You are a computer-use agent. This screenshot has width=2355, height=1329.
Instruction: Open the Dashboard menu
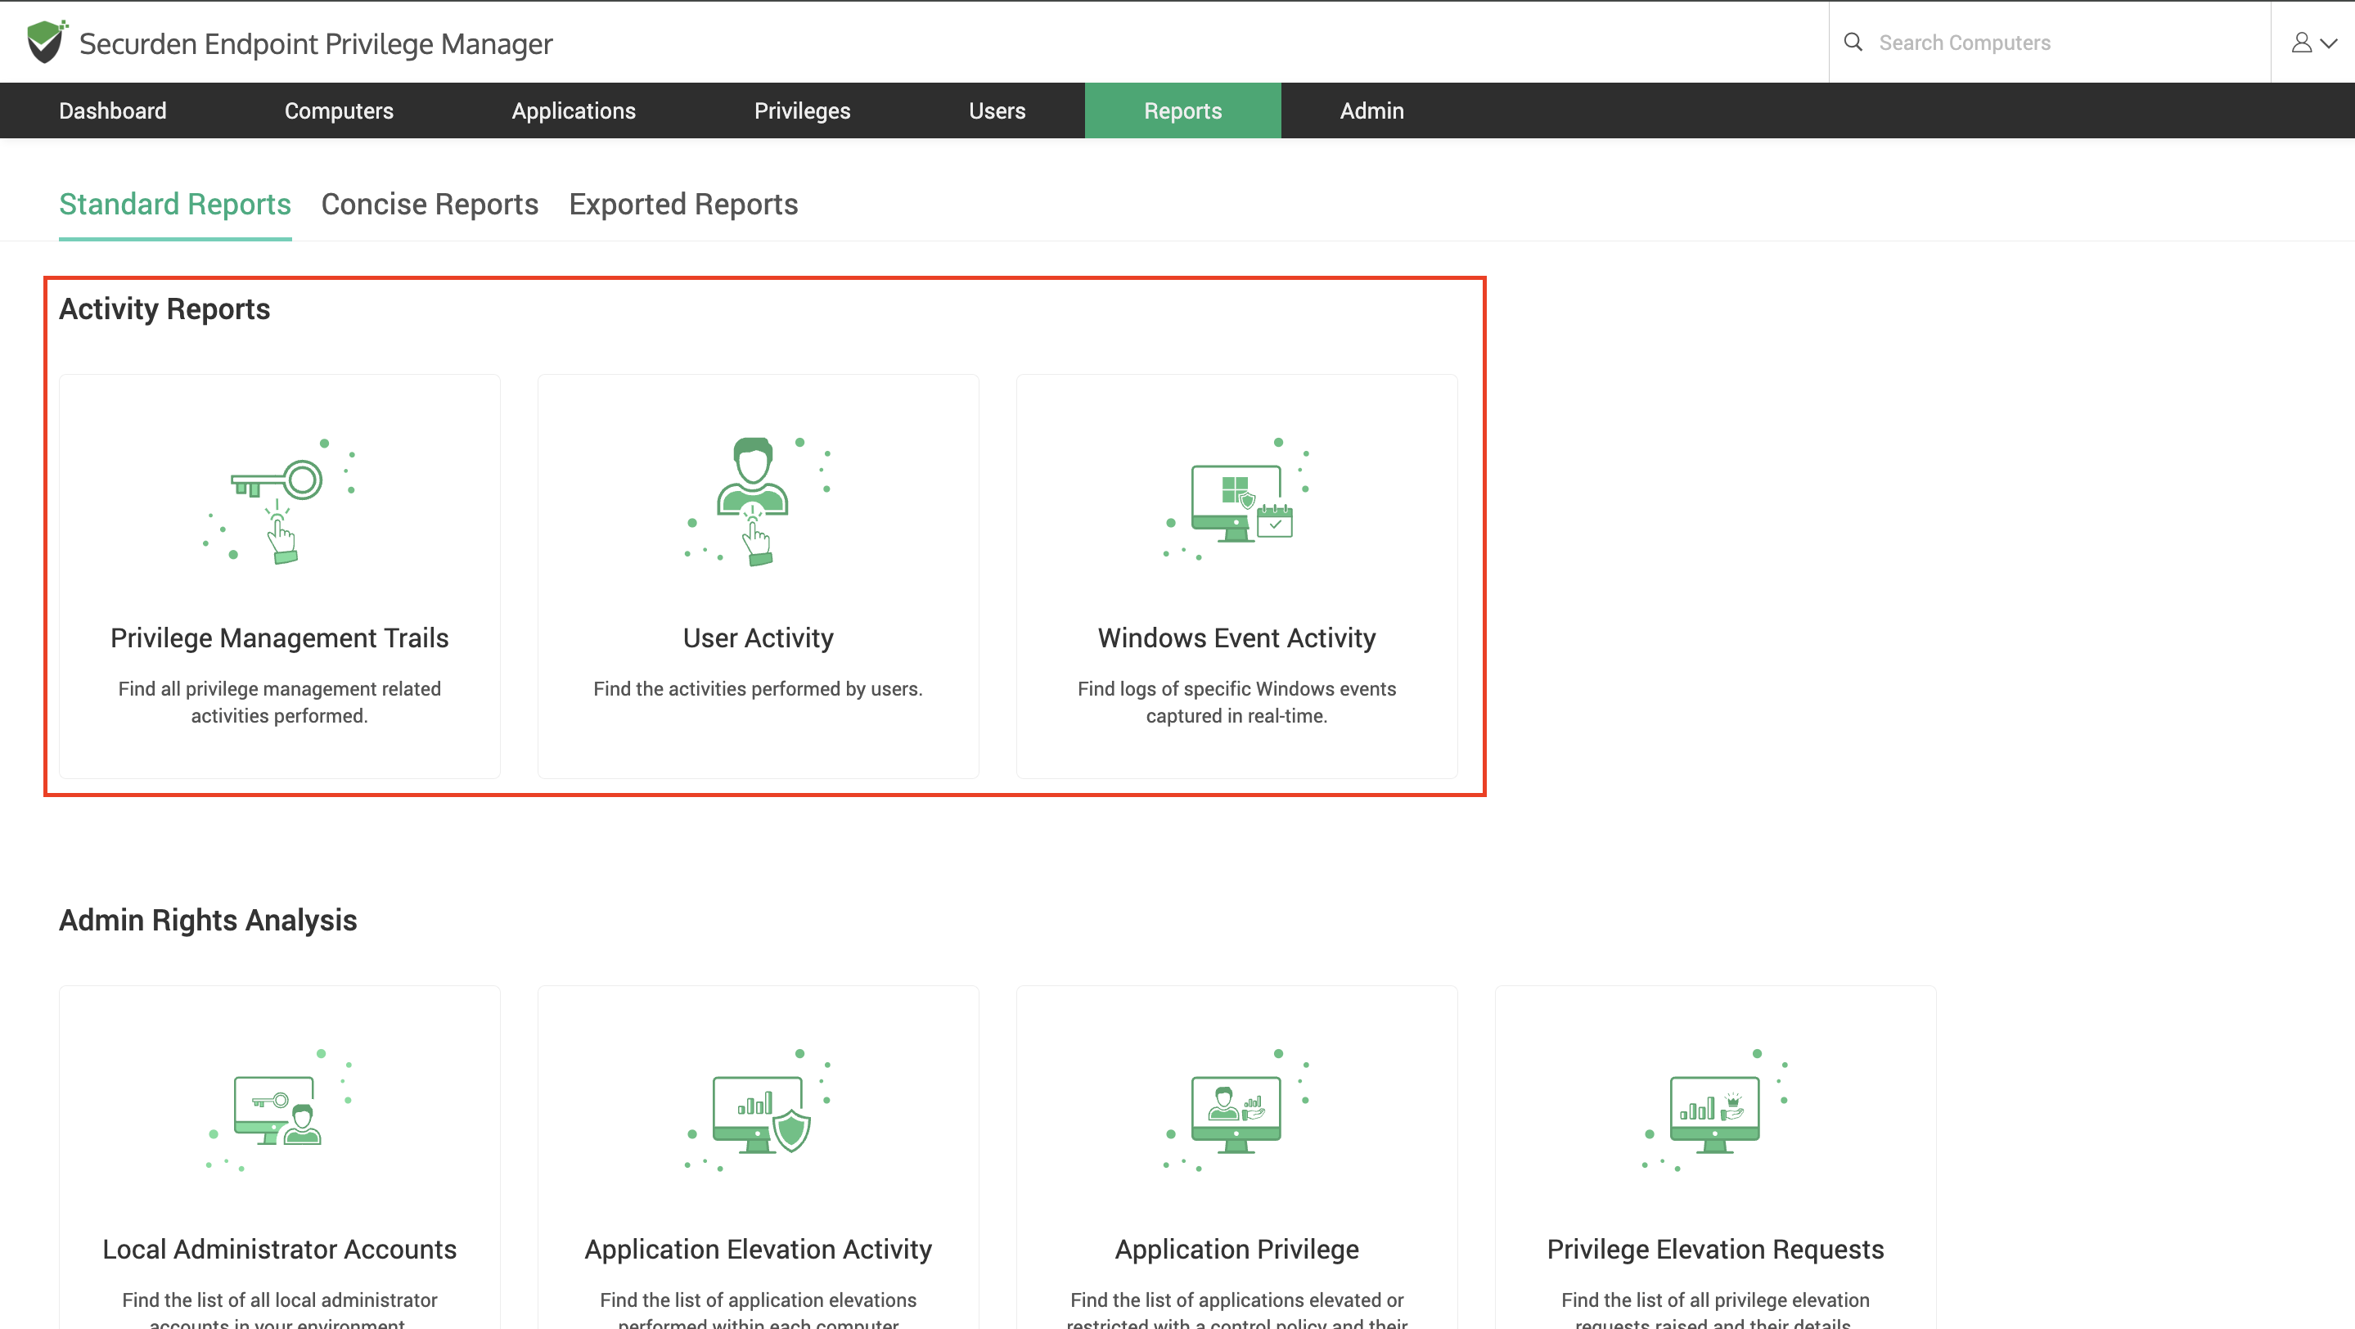(112, 110)
